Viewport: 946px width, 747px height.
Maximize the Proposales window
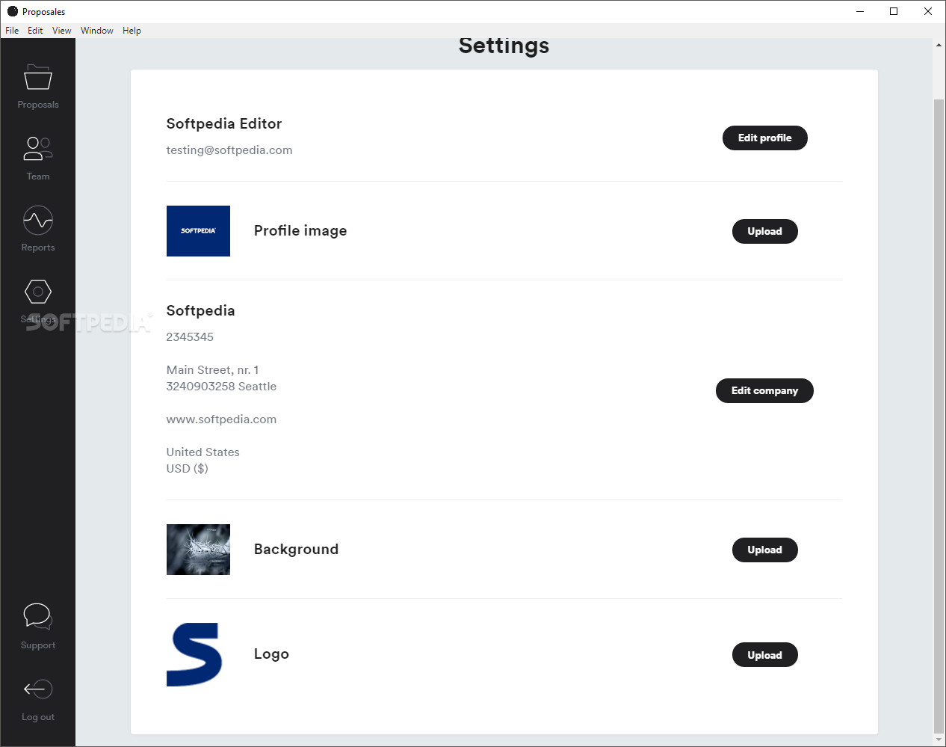point(894,11)
